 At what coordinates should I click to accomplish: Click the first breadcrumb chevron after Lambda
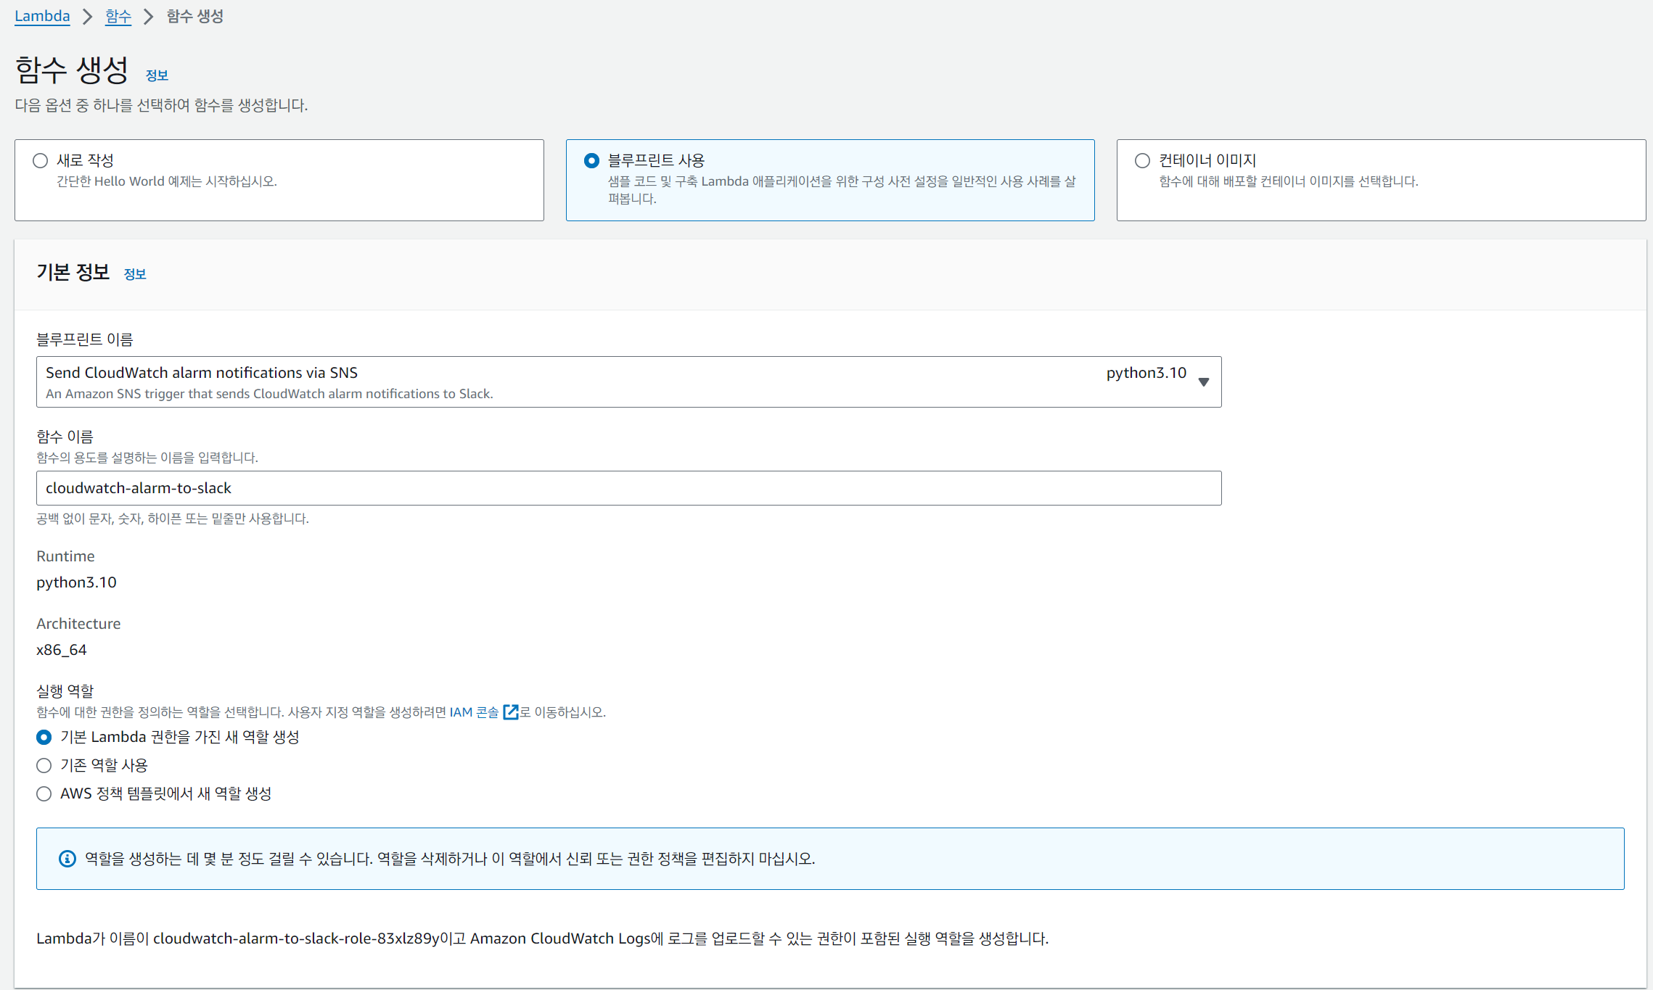click(x=88, y=17)
